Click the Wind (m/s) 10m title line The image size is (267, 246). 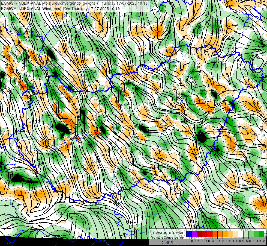(60, 8)
